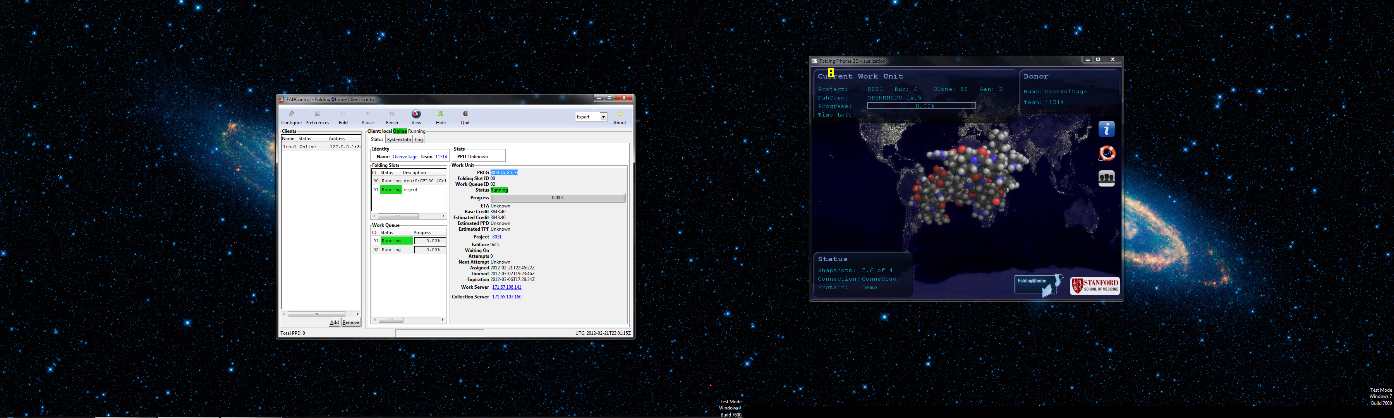Click the Timeout value 2012-03-02T19:23:46Z
Screen dimensions: 1394x418
[x=512, y=274]
